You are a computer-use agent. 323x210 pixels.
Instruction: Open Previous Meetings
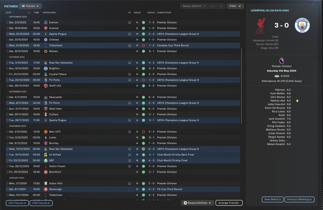[300, 199]
